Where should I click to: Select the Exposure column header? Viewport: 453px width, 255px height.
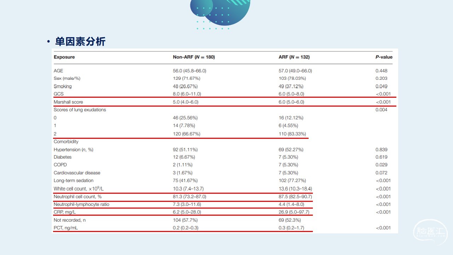64,57
